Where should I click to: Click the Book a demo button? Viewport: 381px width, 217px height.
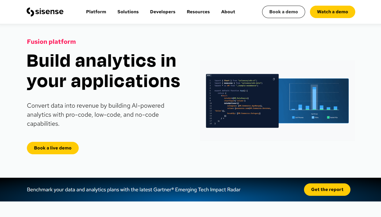[x=284, y=12]
